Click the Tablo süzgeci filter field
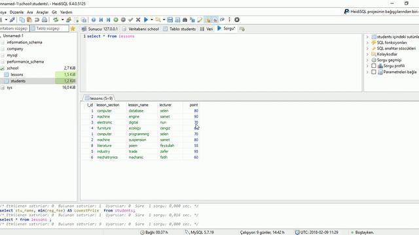 point(49,29)
